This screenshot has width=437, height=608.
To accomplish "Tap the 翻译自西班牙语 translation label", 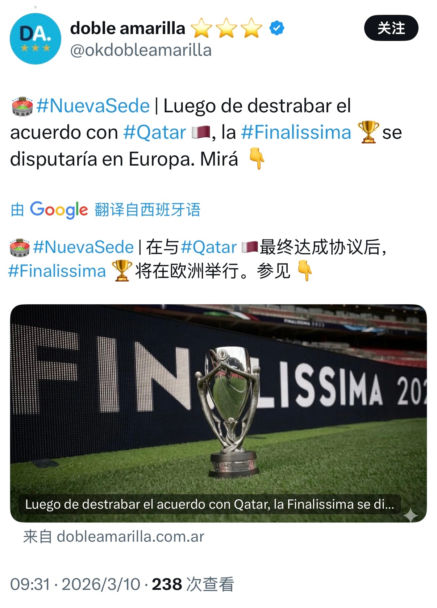I will coord(147,209).
